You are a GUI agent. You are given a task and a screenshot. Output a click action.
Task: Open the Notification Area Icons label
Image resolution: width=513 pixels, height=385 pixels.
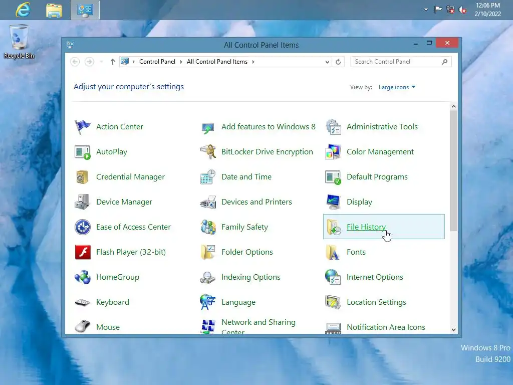(386, 327)
